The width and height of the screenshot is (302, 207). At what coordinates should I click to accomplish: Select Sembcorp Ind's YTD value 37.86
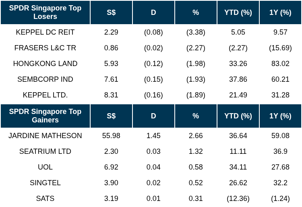click(238, 79)
